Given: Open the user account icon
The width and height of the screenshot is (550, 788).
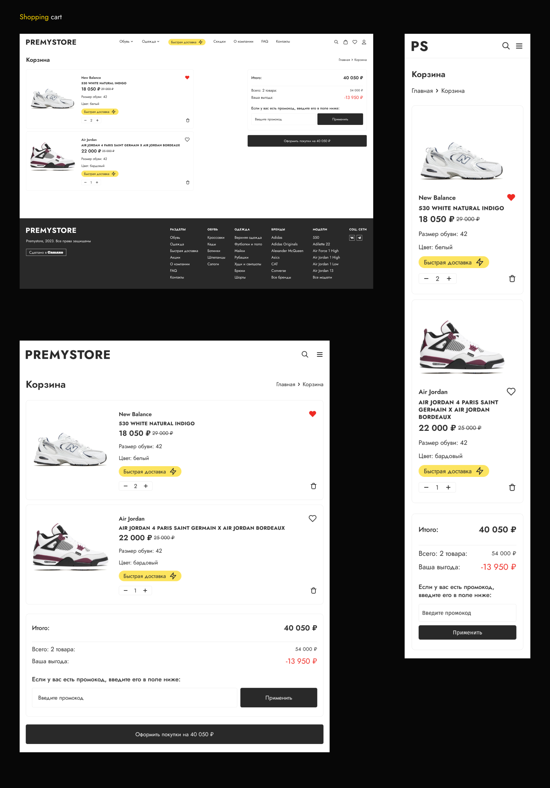Looking at the screenshot, I should click(364, 42).
